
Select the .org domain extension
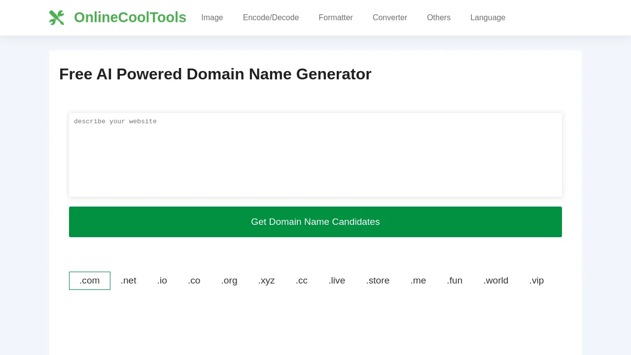229,281
